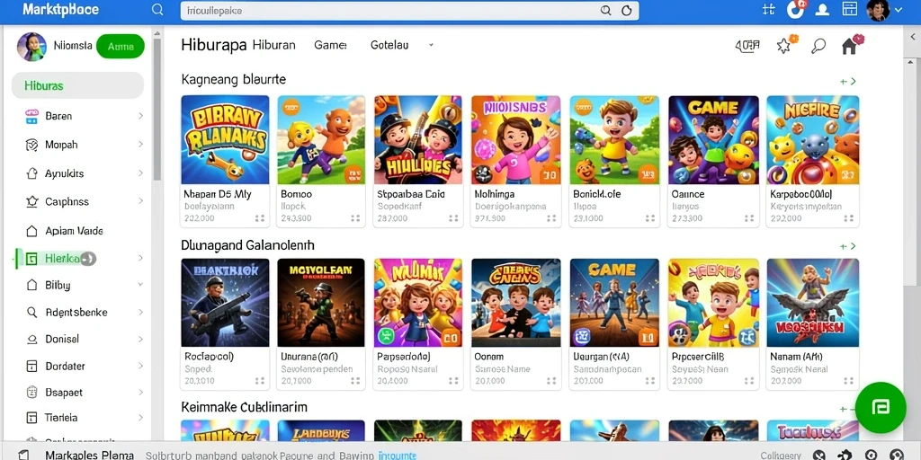Toggle the Hlerka sidebar switch
This screenshot has width=921, height=460.
pos(88,258)
